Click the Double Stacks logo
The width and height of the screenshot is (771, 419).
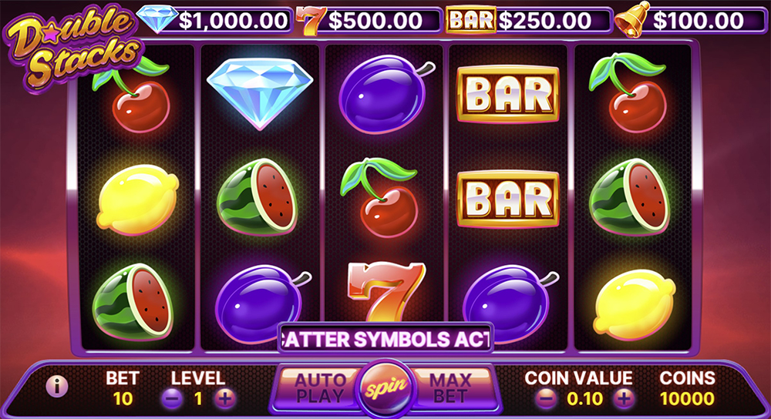click(72, 48)
